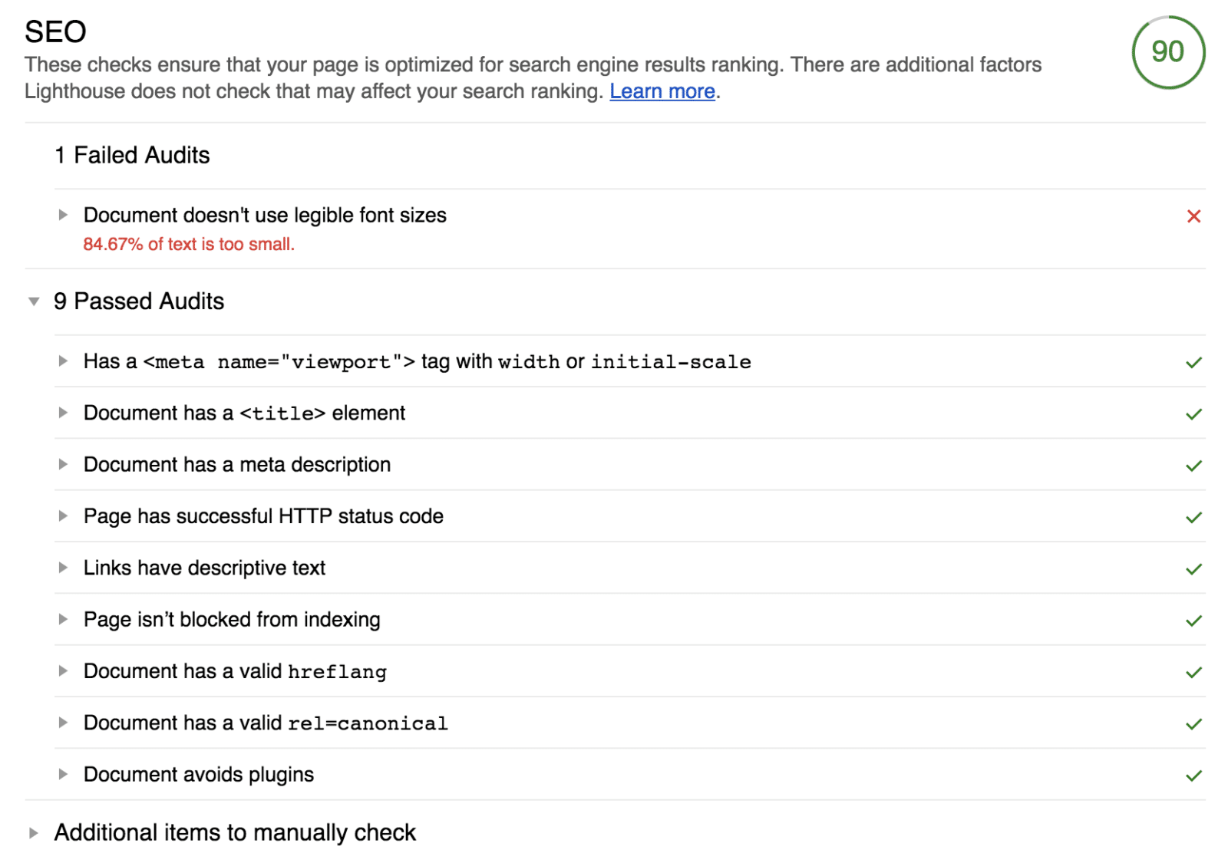1228x853 pixels.
Task: Click the green checkmark beside viewport meta audit
Action: tap(1193, 363)
